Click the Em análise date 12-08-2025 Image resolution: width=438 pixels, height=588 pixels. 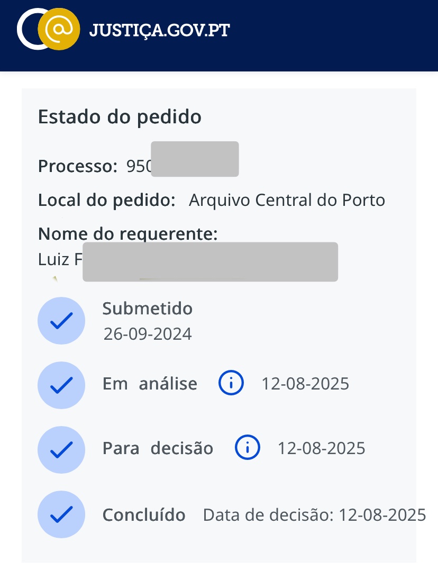305,384
